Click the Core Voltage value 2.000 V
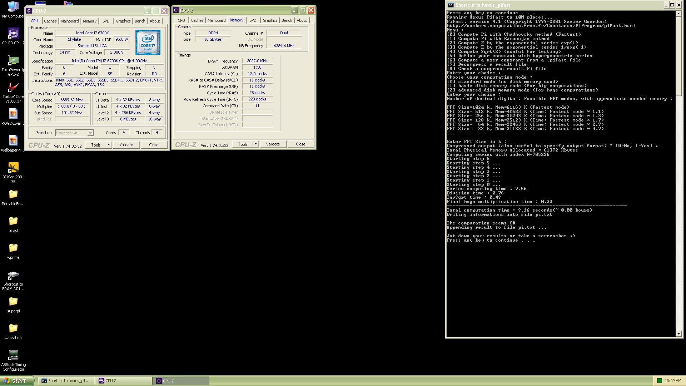The image size is (686, 386). click(x=117, y=53)
